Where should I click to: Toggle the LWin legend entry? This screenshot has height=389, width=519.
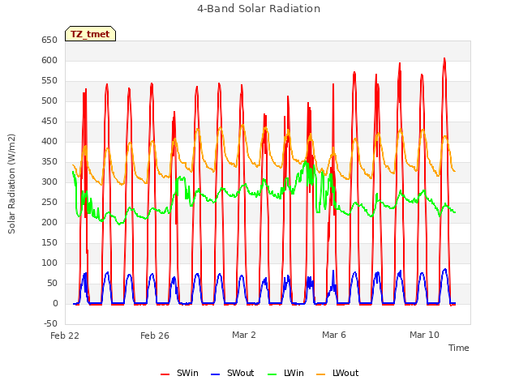[285, 373]
